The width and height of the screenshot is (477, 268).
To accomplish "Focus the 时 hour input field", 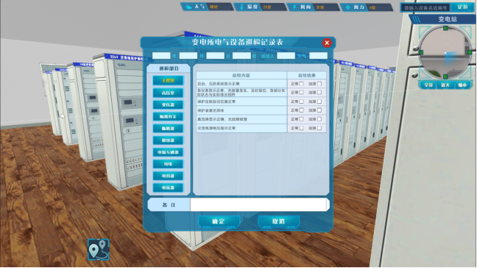I will click(241, 56).
